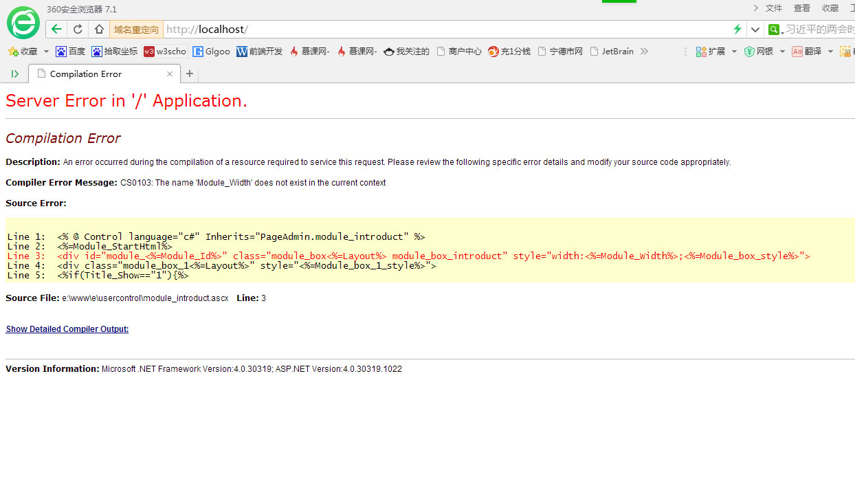Open the 网银 online banking tool
855x477 pixels.
(759, 52)
